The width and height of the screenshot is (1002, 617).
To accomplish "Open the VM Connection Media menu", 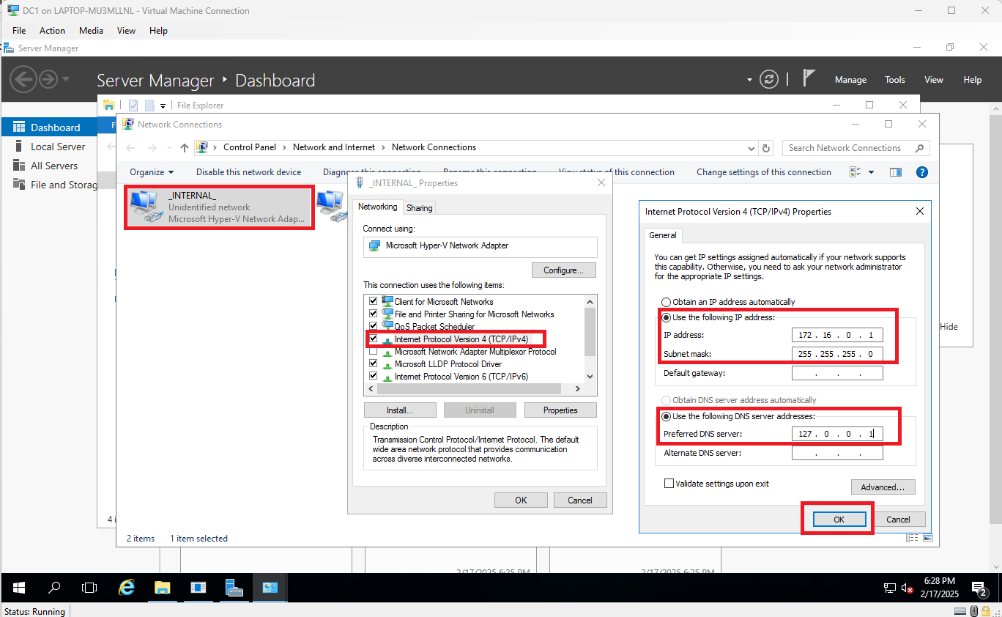I will (x=91, y=31).
